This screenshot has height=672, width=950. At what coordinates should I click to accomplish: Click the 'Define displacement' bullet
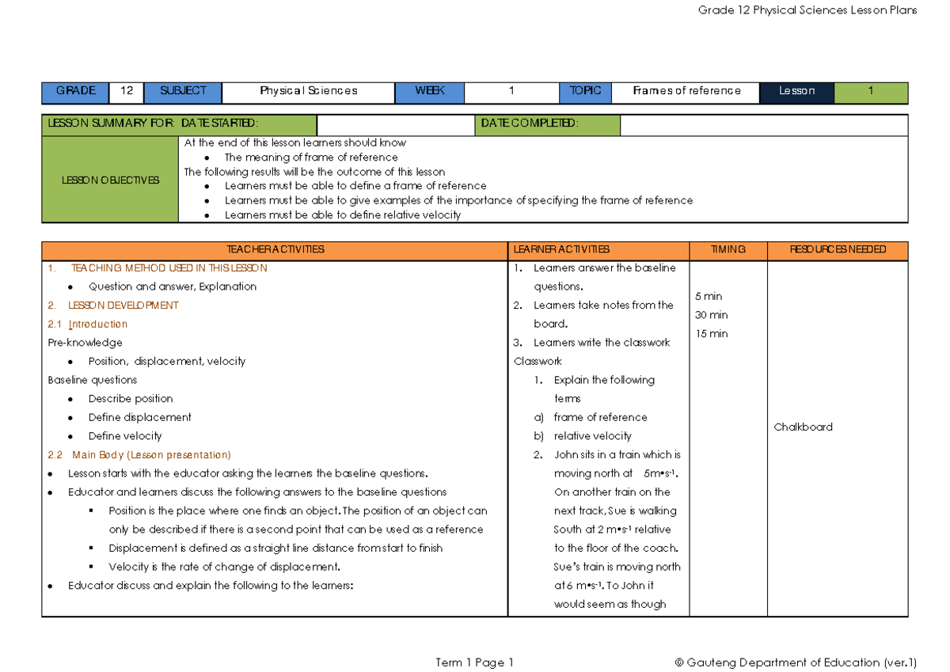click(140, 417)
